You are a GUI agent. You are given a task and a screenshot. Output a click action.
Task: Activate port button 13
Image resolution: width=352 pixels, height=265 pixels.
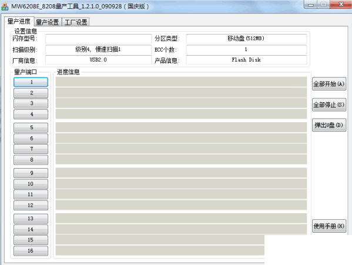point(31,219)
